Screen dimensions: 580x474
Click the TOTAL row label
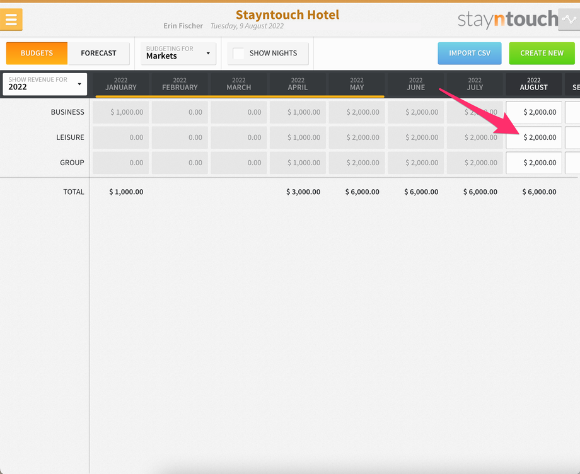pyautogui.click(x=74, y=192)
